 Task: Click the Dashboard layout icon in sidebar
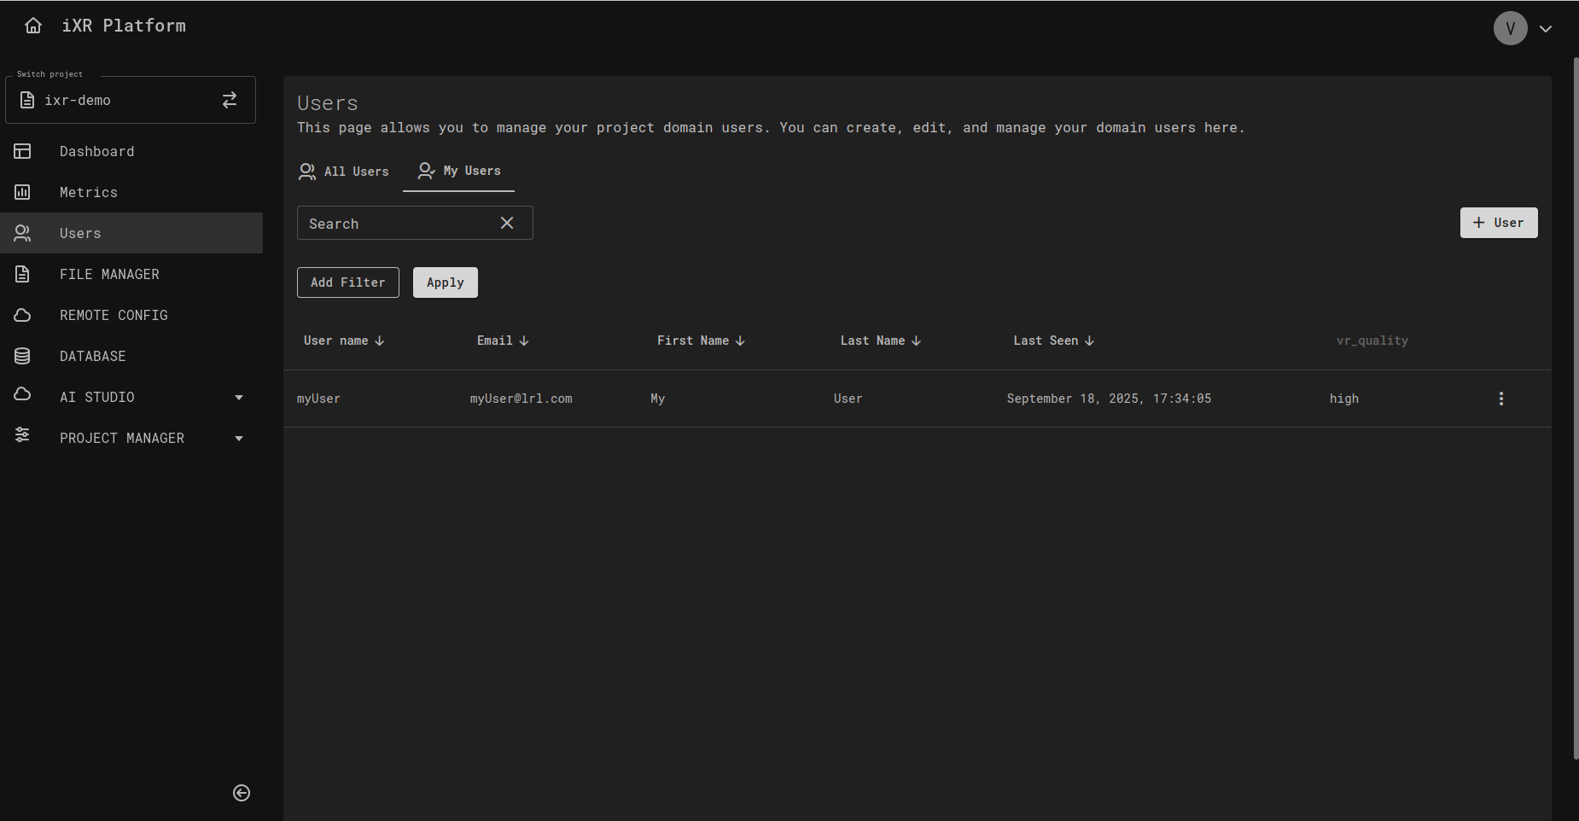(23, 151)
